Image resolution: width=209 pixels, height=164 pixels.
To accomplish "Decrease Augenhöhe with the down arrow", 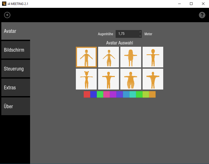I will [140, 36].
